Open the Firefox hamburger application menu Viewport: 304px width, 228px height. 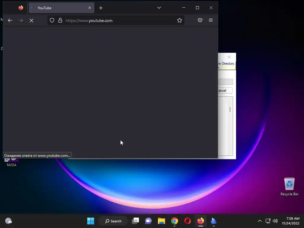(211, 20)
